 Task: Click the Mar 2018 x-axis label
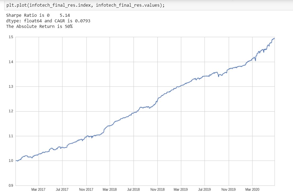[x=109, y=190]
